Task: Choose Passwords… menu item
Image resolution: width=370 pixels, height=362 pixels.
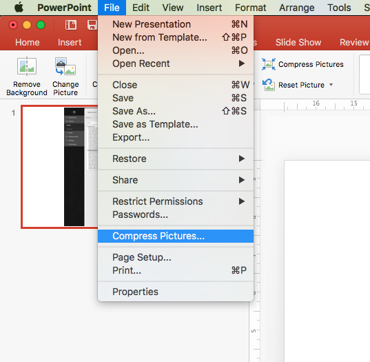Action: point(176,214)
